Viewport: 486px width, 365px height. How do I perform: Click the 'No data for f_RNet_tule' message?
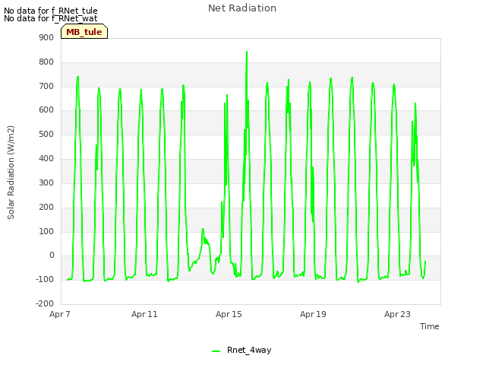pos(51,11)
